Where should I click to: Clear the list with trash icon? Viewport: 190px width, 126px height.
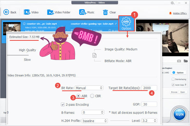pyautogui.click(x=105, y=12)
